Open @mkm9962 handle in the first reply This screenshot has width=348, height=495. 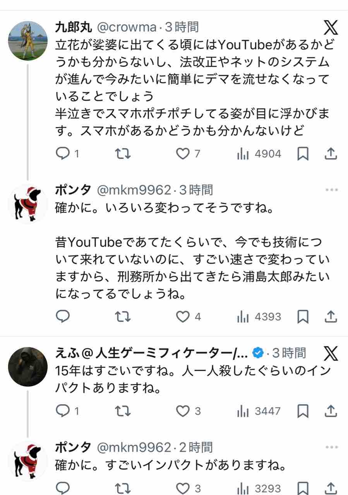[x=134, y=190]
